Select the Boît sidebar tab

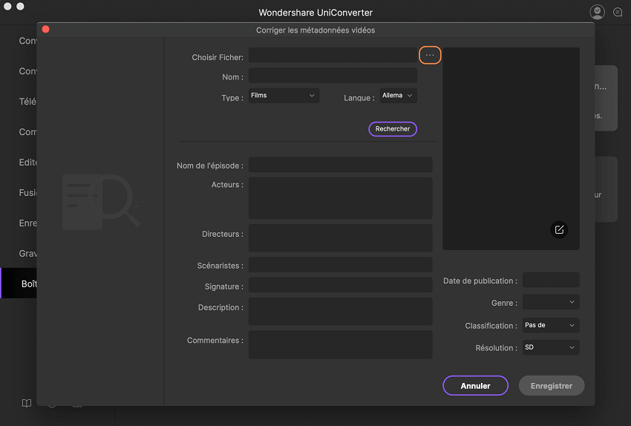[x=19, y=284]
